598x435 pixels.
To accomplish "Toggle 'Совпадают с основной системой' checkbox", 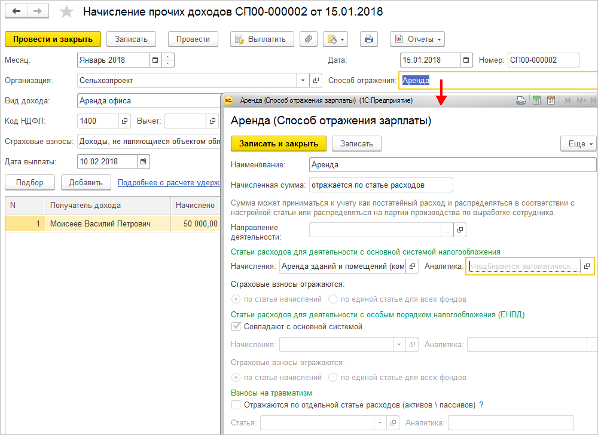I will pos(236,327).
